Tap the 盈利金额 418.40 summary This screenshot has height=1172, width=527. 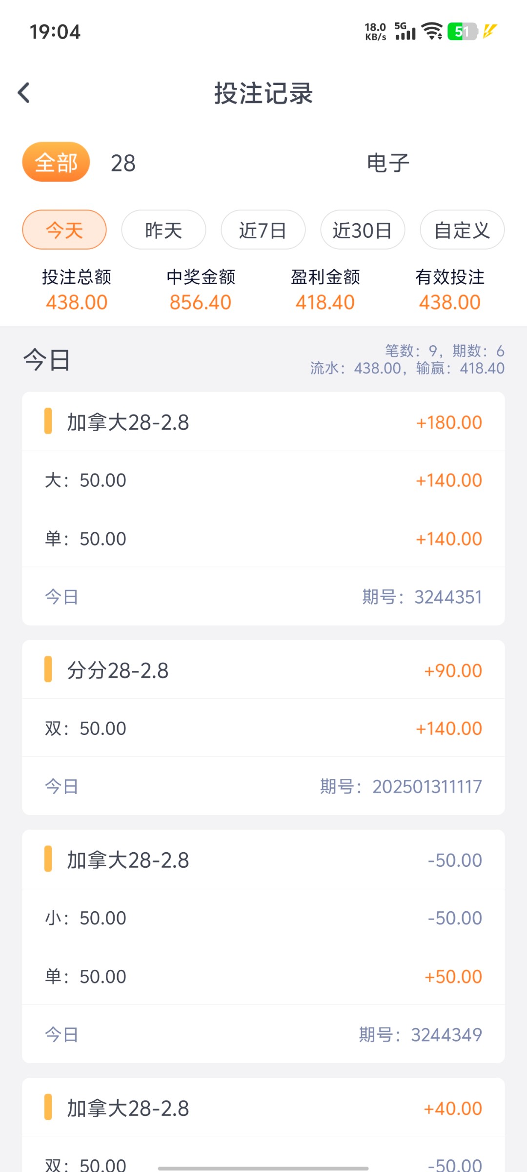tap(325, 291)
